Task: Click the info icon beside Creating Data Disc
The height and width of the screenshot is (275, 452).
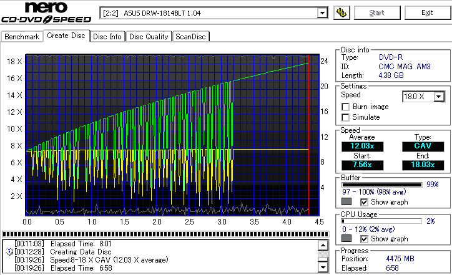Action: pyautogui.click(x=8, y=251)
